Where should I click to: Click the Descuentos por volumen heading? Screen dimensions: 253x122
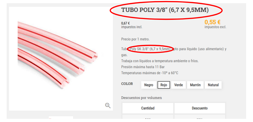141,98
